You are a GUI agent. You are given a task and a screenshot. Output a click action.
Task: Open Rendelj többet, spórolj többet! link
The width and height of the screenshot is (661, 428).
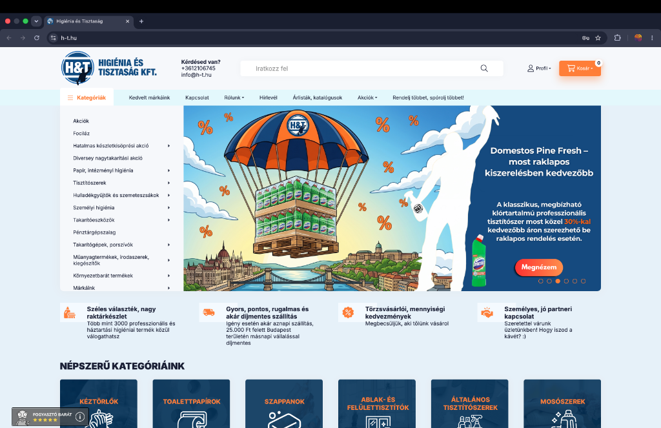pyautogui.click(x=428, y=97)
